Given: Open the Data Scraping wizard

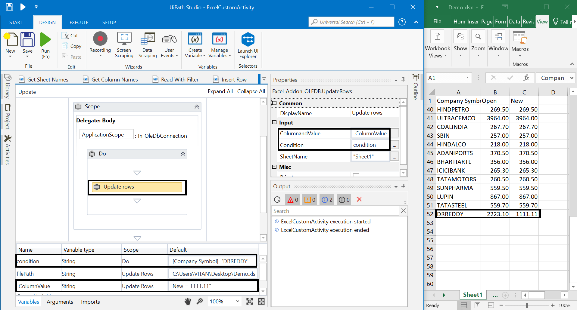Looking at the screenshot, I should (148, 45).
